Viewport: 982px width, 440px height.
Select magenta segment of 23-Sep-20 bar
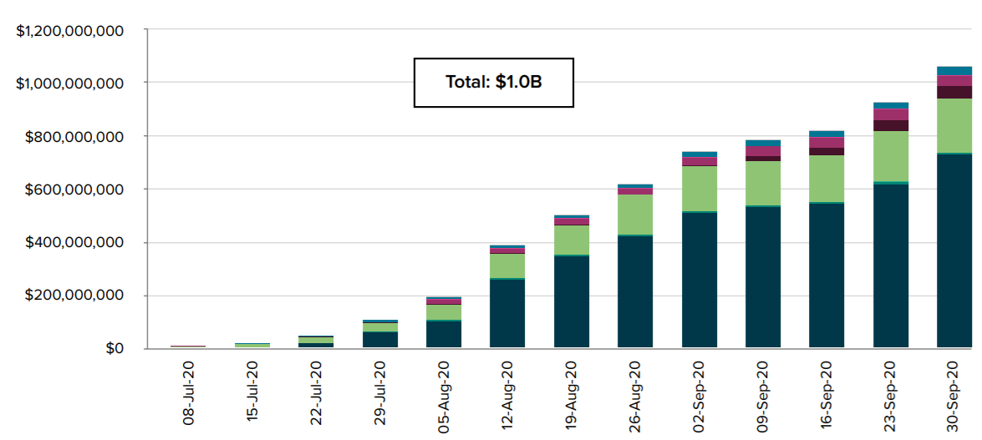[891, 114]
